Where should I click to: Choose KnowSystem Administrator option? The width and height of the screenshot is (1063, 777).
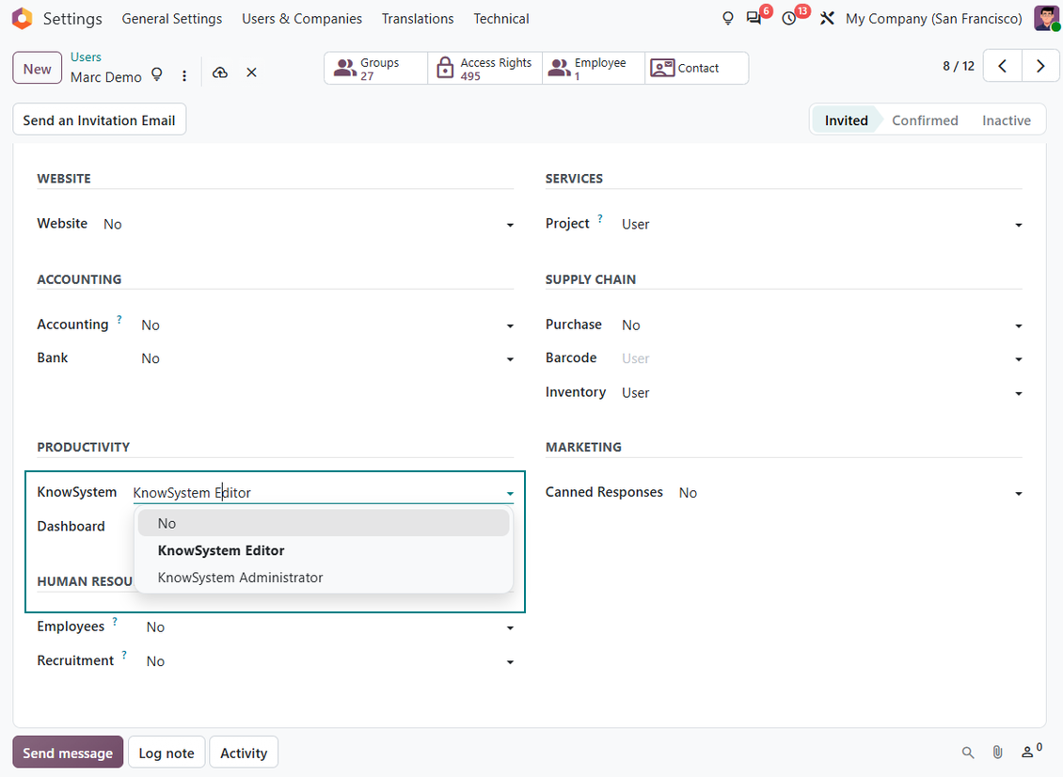click(324, 578)
